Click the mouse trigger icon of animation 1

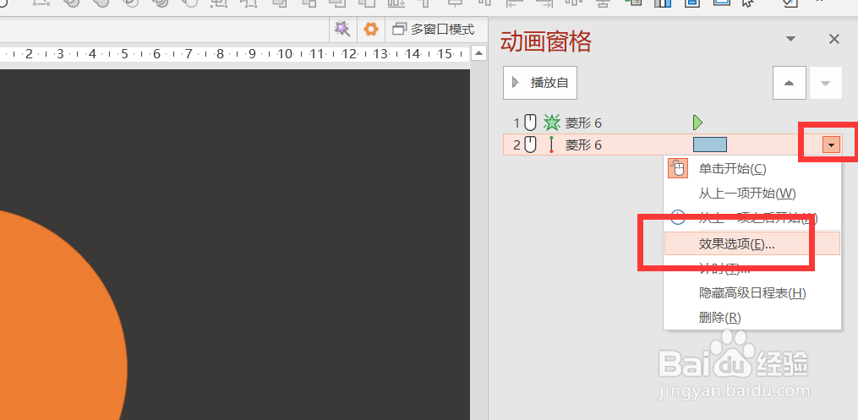pos(530,123)
